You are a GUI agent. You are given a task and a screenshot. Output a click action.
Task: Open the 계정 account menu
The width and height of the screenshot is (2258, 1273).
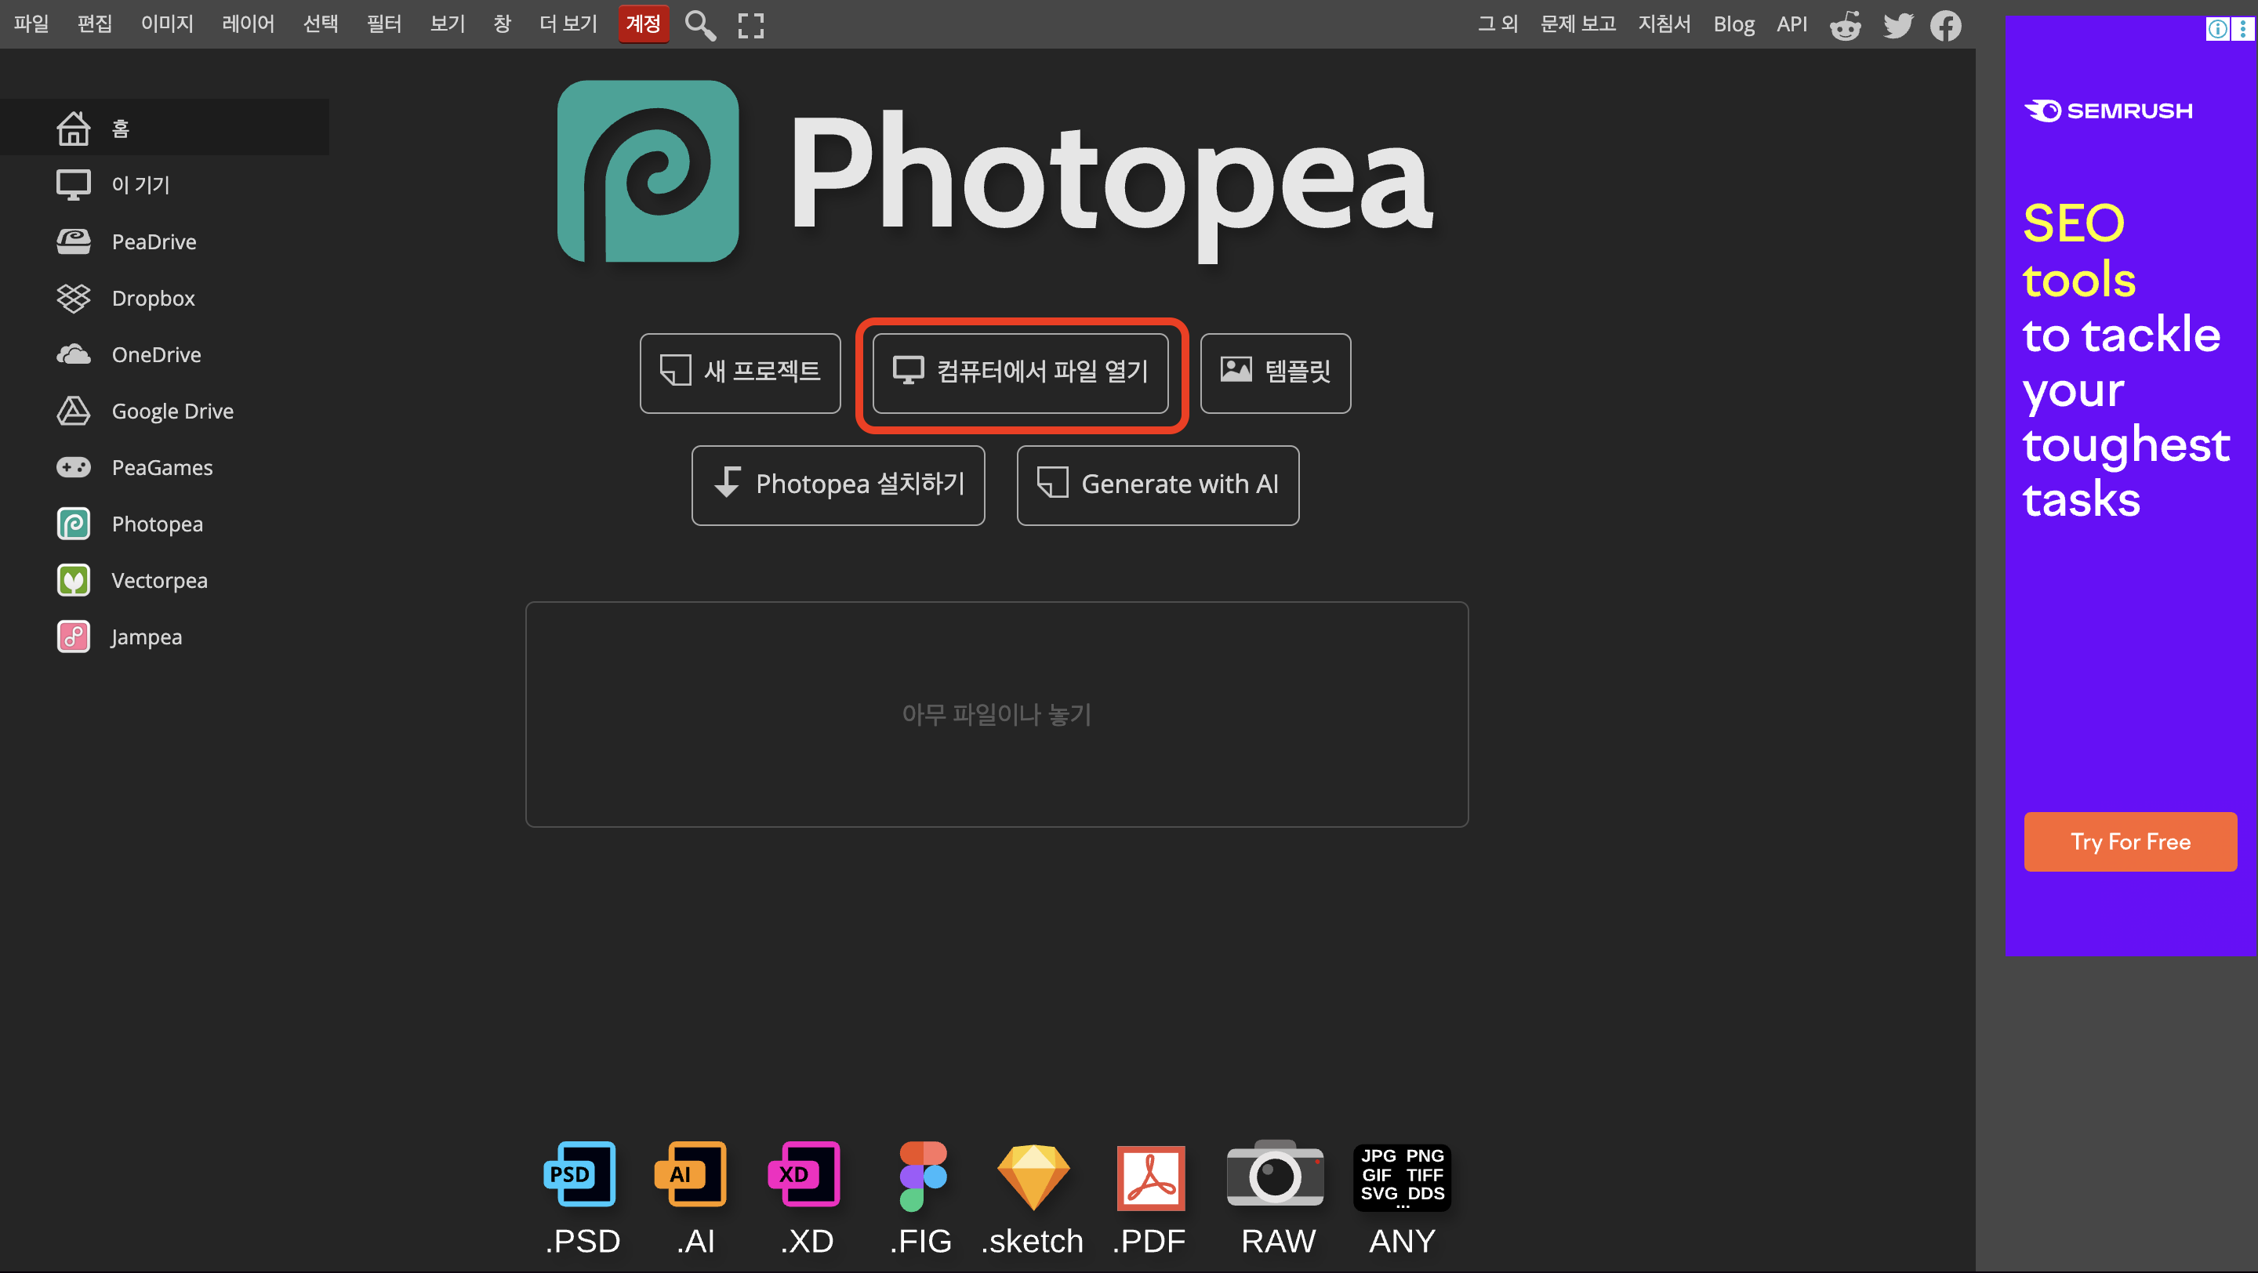tap(643, 24)
